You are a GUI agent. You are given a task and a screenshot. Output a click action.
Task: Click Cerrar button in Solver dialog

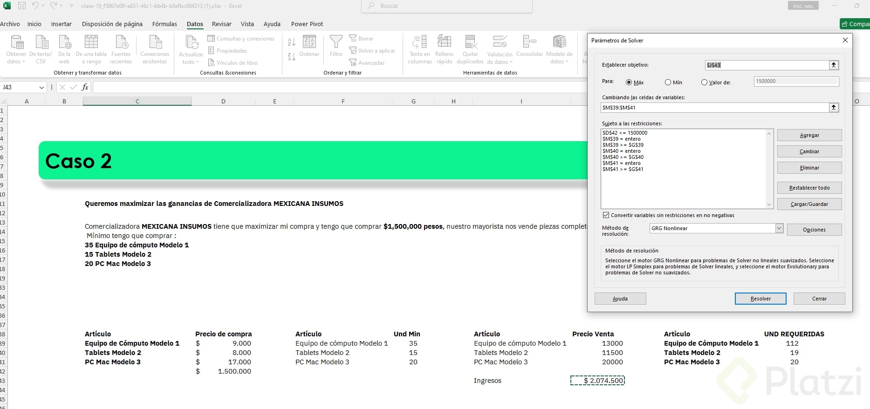click(819, 299)
